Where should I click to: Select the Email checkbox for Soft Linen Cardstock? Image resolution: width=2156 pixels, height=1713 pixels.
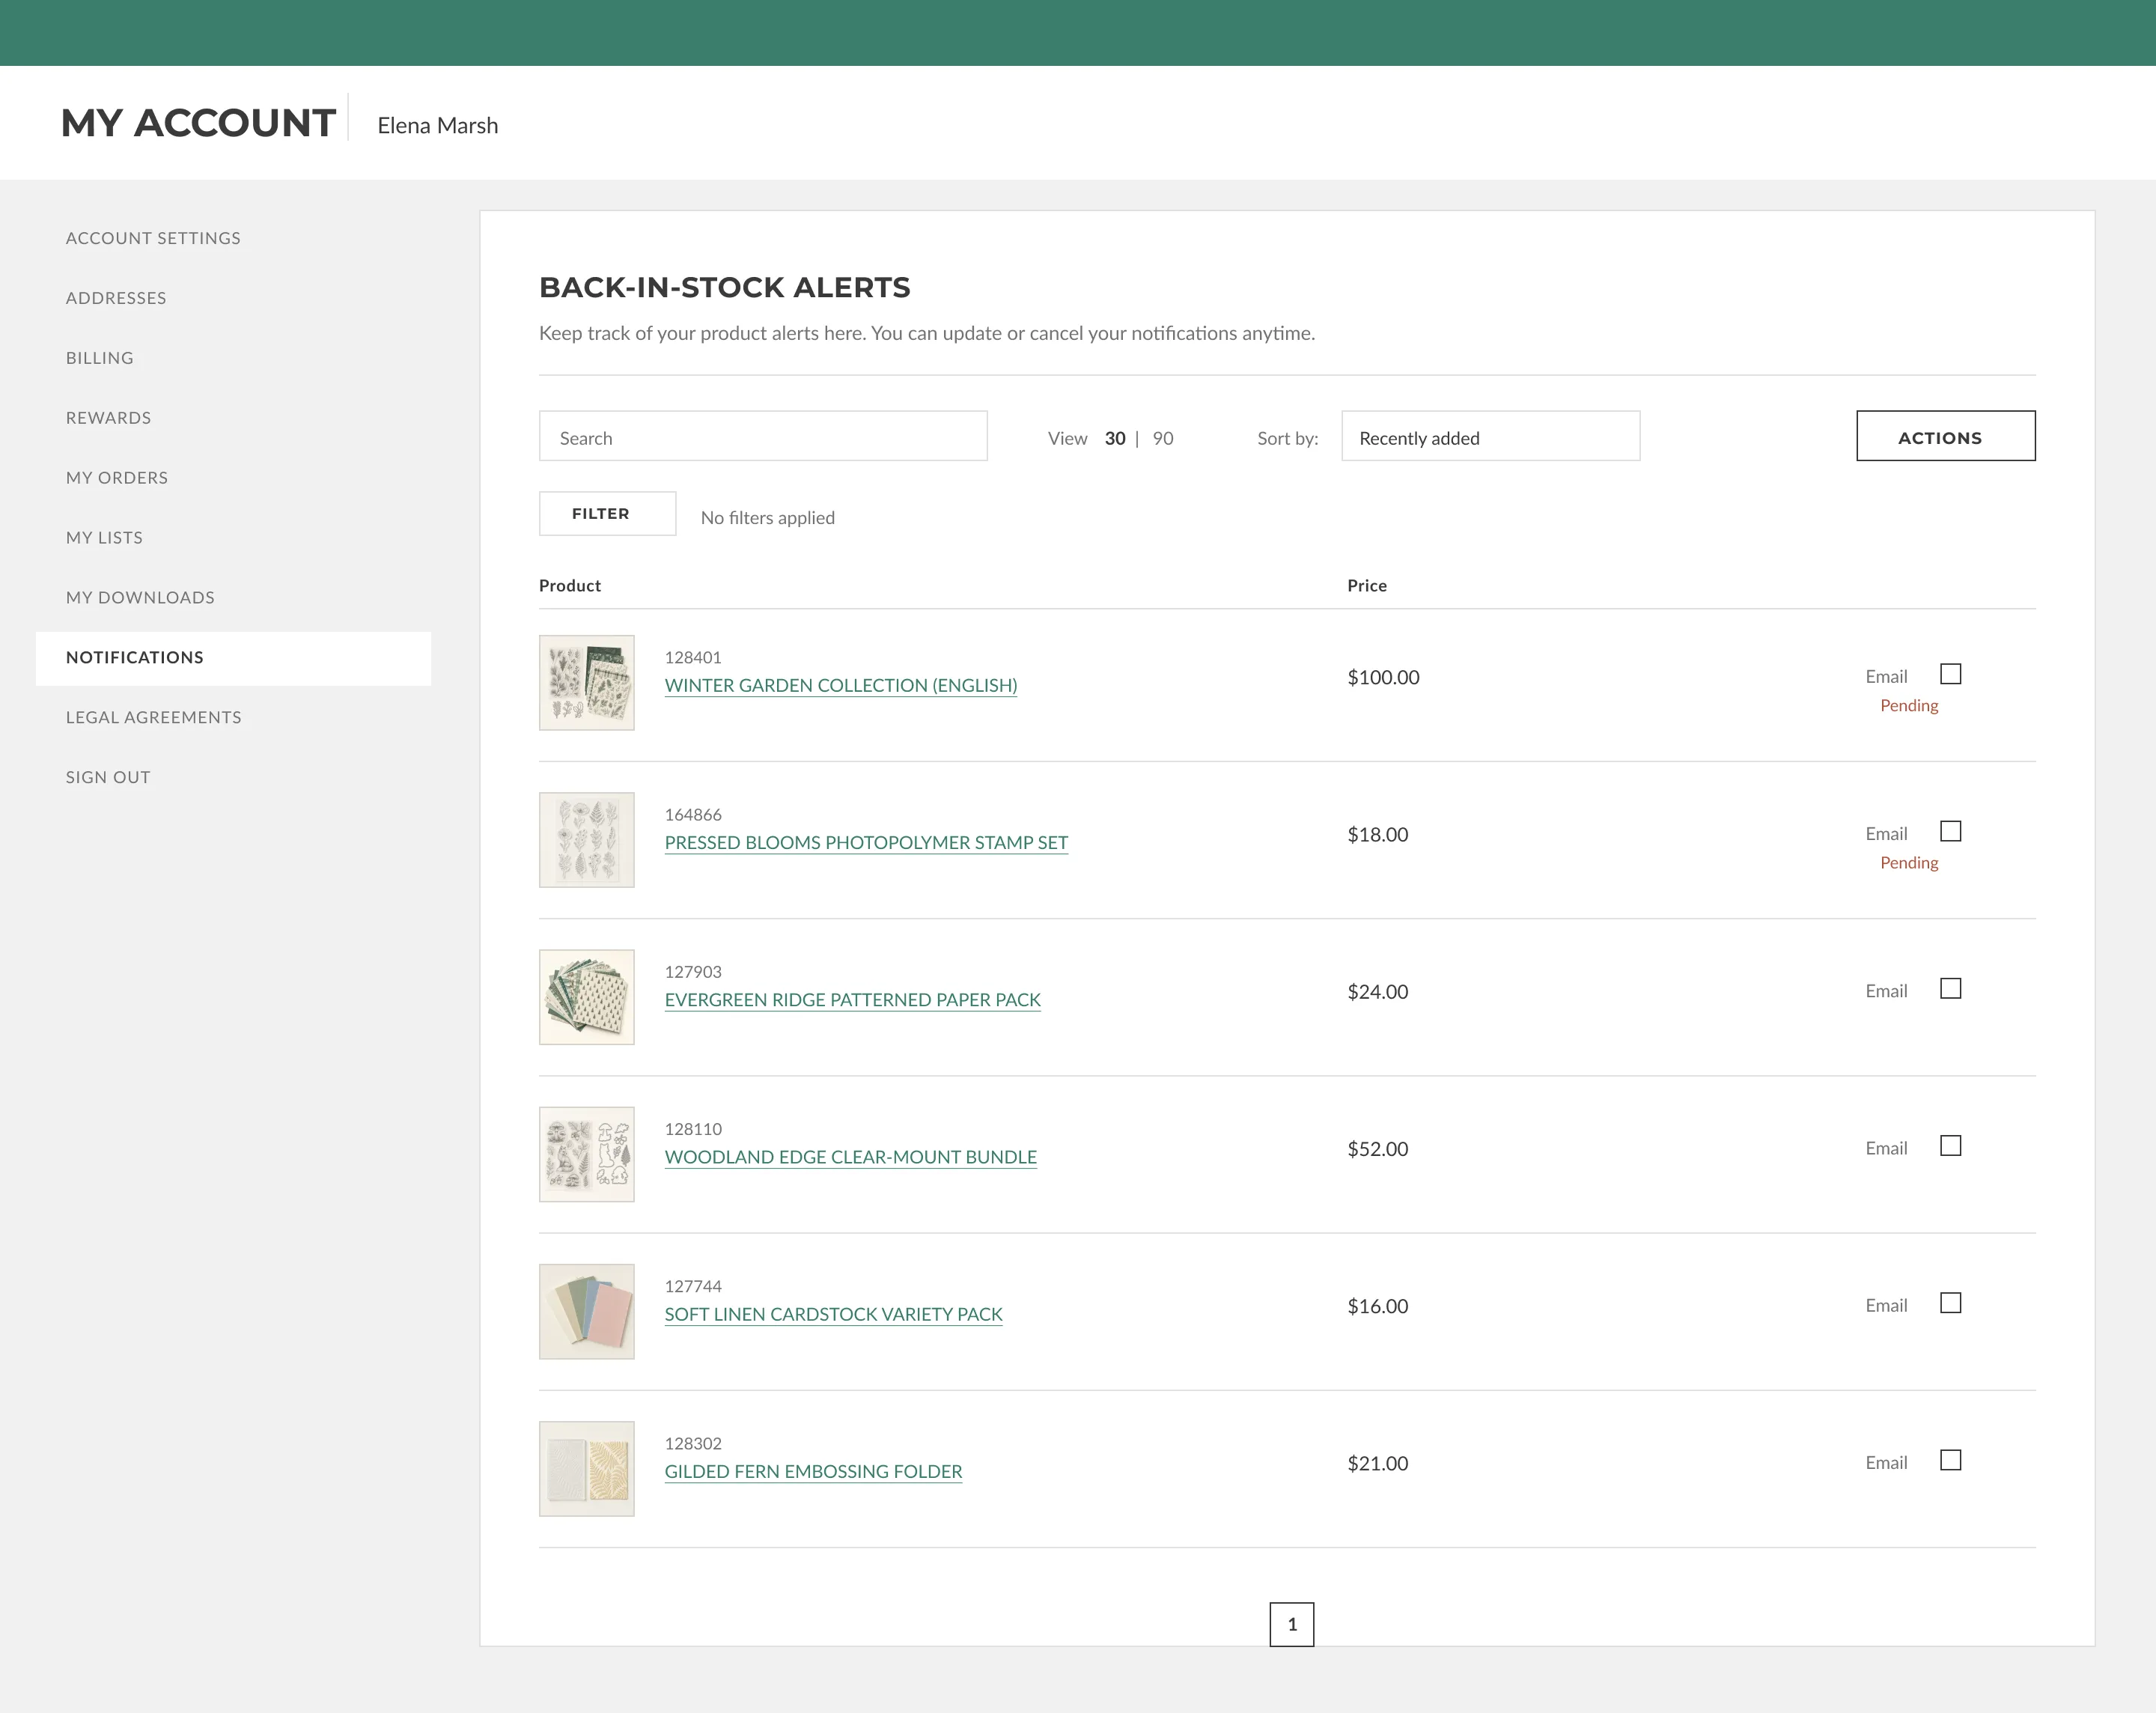[1950, 1302]
